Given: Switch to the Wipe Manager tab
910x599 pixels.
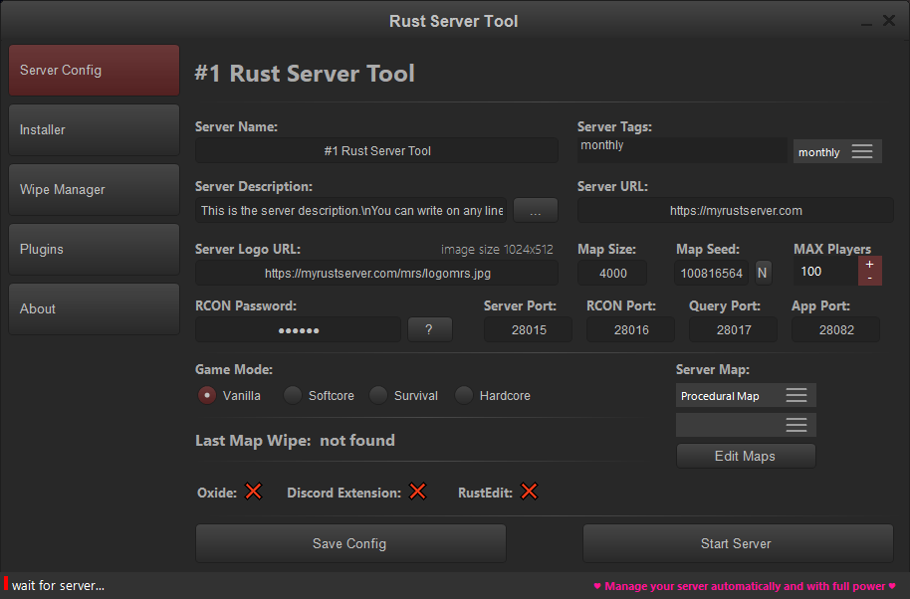Looking at the screenshot, I should tap(95, 190).
